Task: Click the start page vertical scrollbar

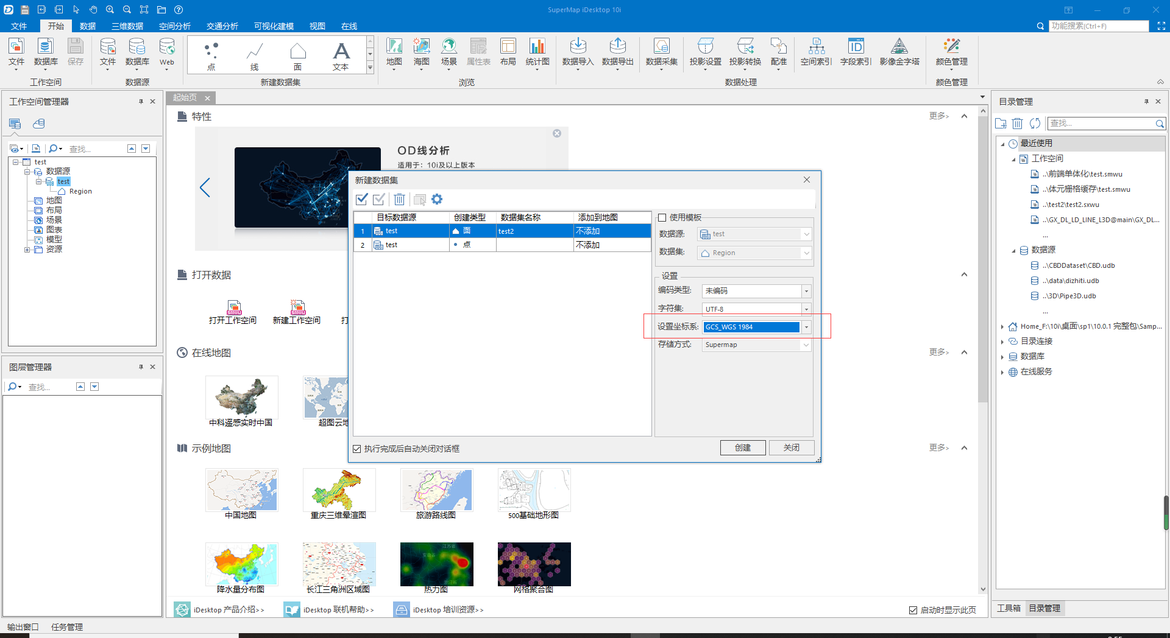Action: [982, 259]
